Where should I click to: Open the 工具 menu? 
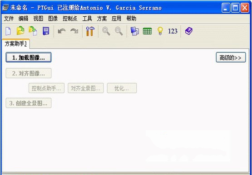[87, 19]
